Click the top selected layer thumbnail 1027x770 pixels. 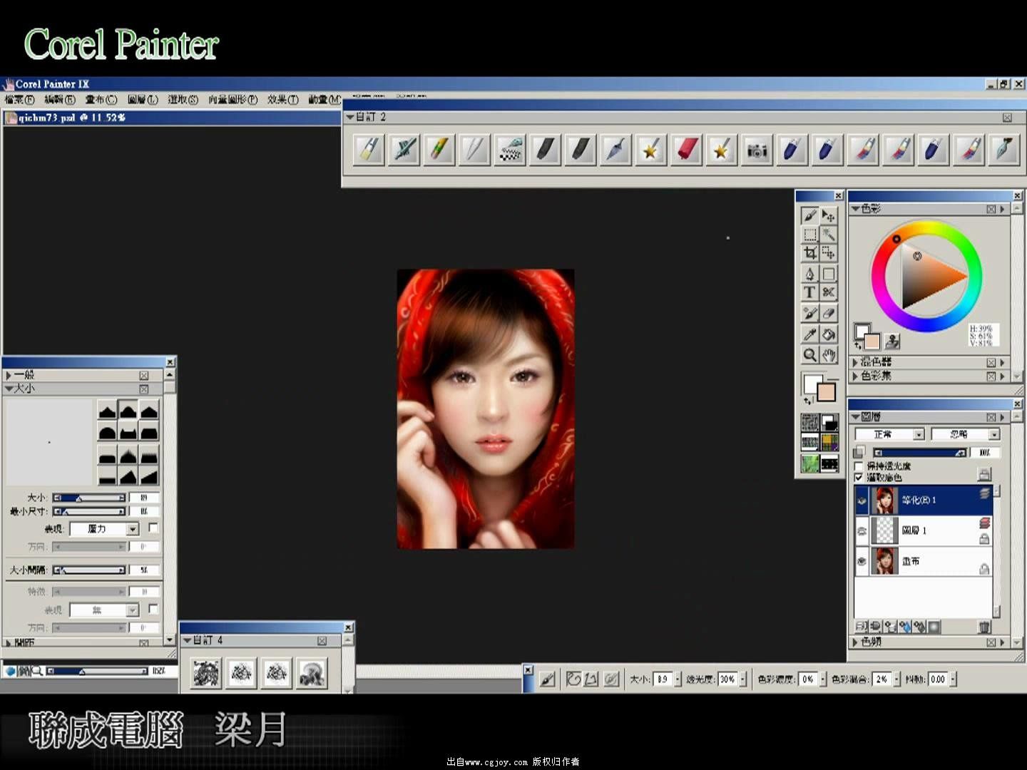click(x=884, y=500)
